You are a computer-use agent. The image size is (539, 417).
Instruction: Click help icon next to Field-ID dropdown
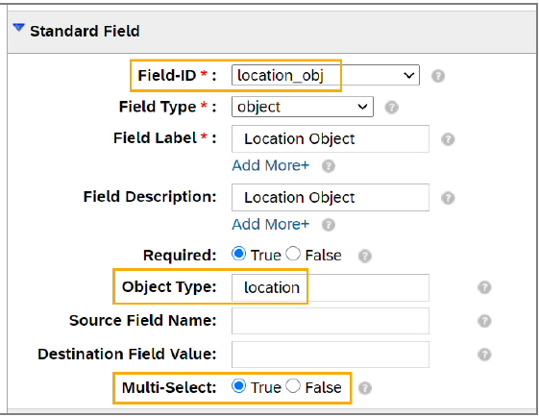tap(438, 76)
